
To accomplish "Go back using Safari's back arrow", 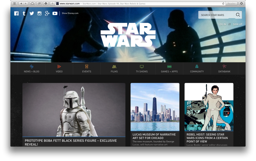I will coord(21,3).
